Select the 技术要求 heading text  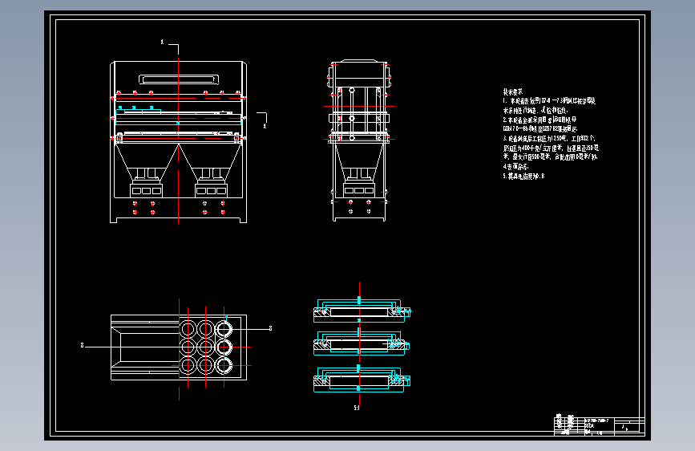tap(513, 92)
